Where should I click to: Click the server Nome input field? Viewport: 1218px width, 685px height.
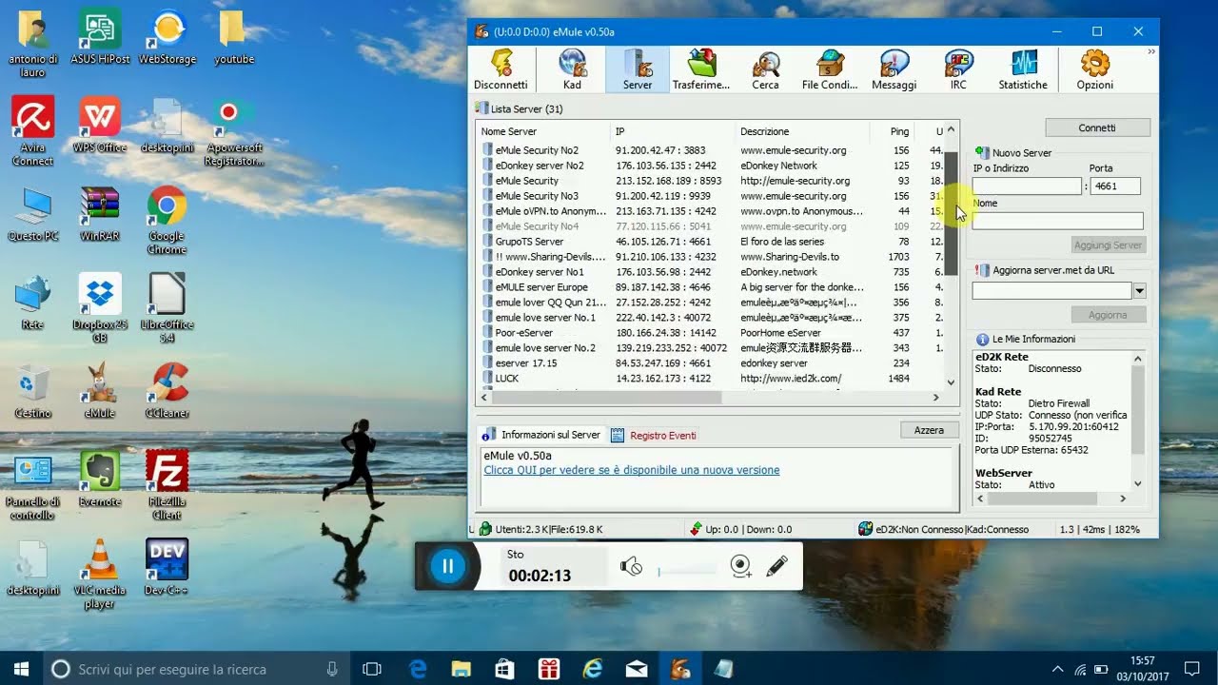pyautogui.click(x=1057, y=221)
